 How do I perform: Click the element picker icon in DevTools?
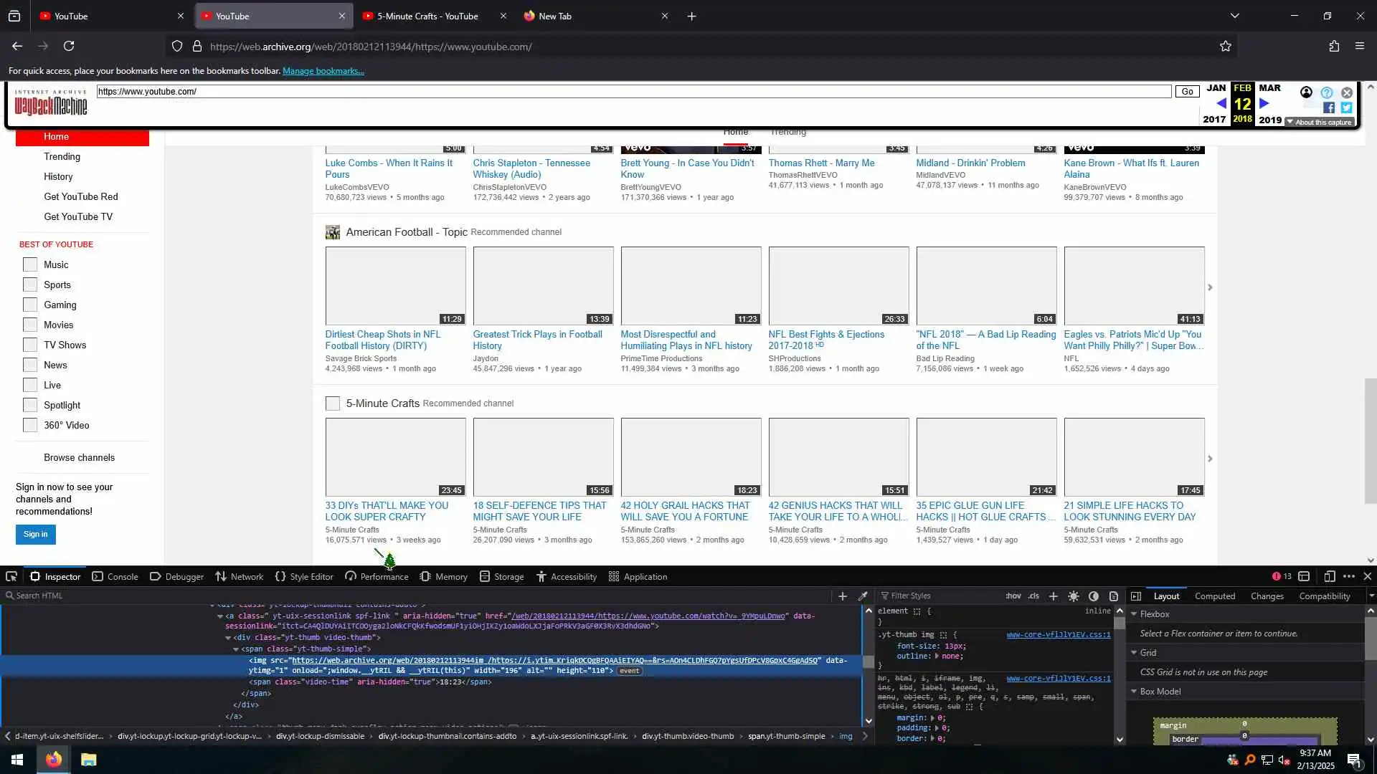(x=11, y=576)
